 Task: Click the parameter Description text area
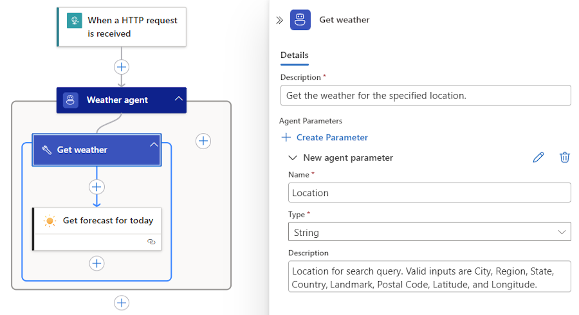pyautogui.click(x=430, y=276)
